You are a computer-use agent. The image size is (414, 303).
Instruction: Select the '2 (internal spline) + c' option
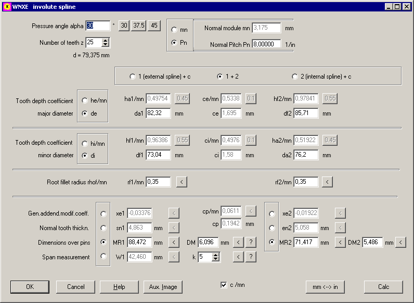pyautogui.click(x=295, y=77)
